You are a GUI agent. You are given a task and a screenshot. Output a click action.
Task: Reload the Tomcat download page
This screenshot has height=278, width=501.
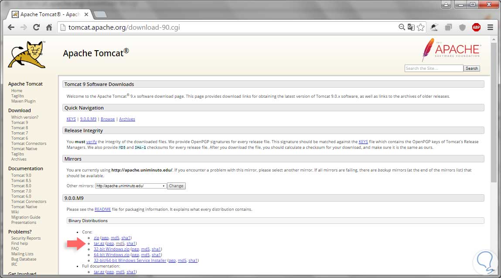pyautogui.click(x=37, y=27)
